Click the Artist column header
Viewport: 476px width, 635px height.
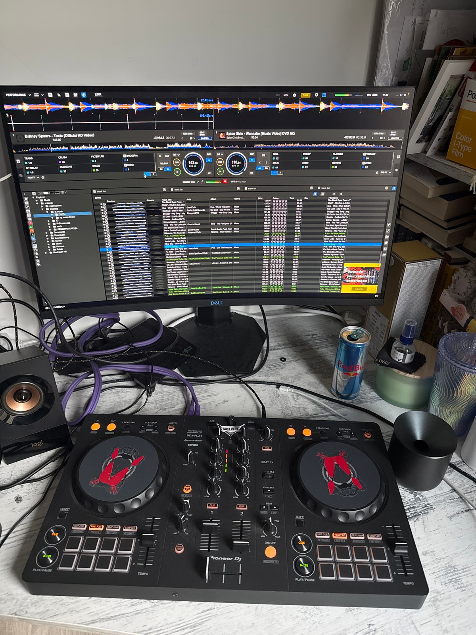point(189,199)
